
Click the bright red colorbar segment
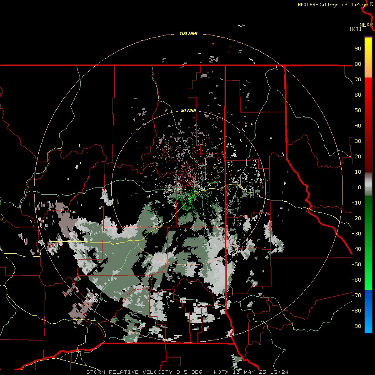pyautogui.click(x=368, y=125)
